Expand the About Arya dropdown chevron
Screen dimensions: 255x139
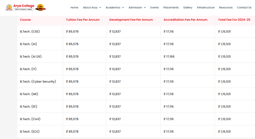pyautogui.click(x=100, y=8)
